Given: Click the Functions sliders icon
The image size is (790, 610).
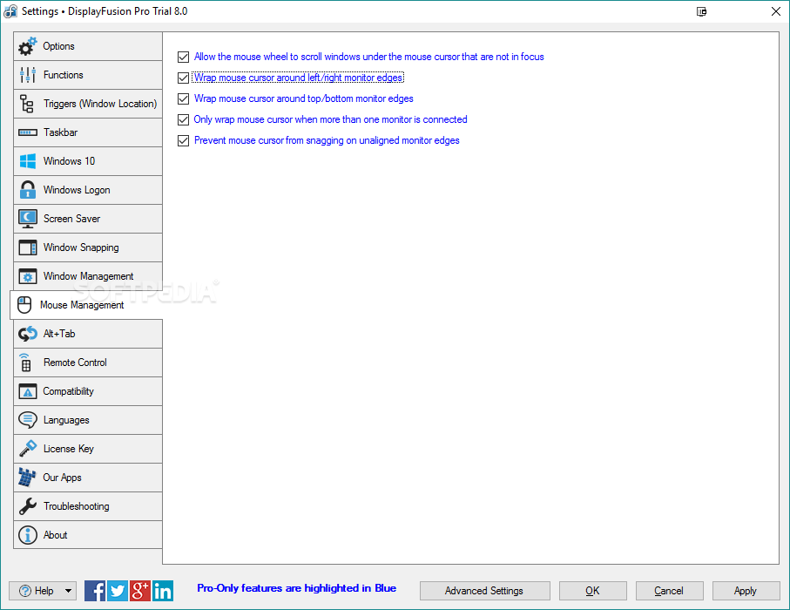Looking at the screenshot, I should coord(28,75).
